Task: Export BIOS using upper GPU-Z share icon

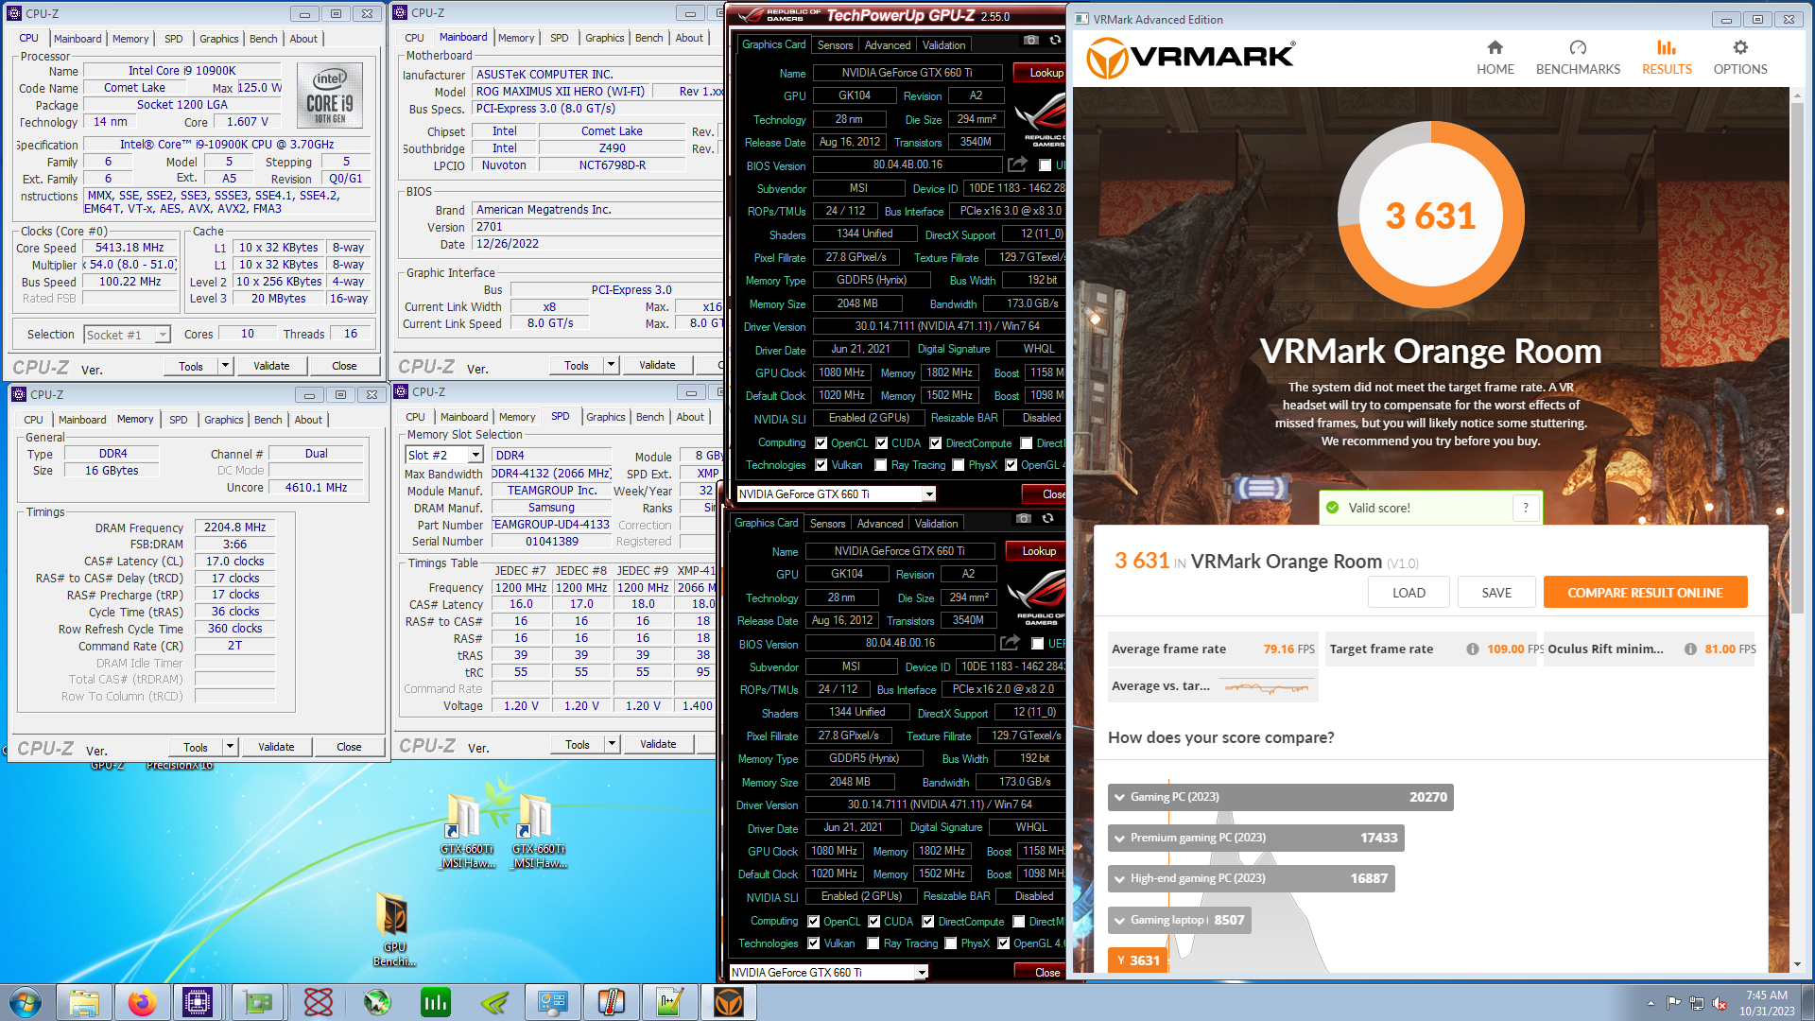Action: (1017, 164)
